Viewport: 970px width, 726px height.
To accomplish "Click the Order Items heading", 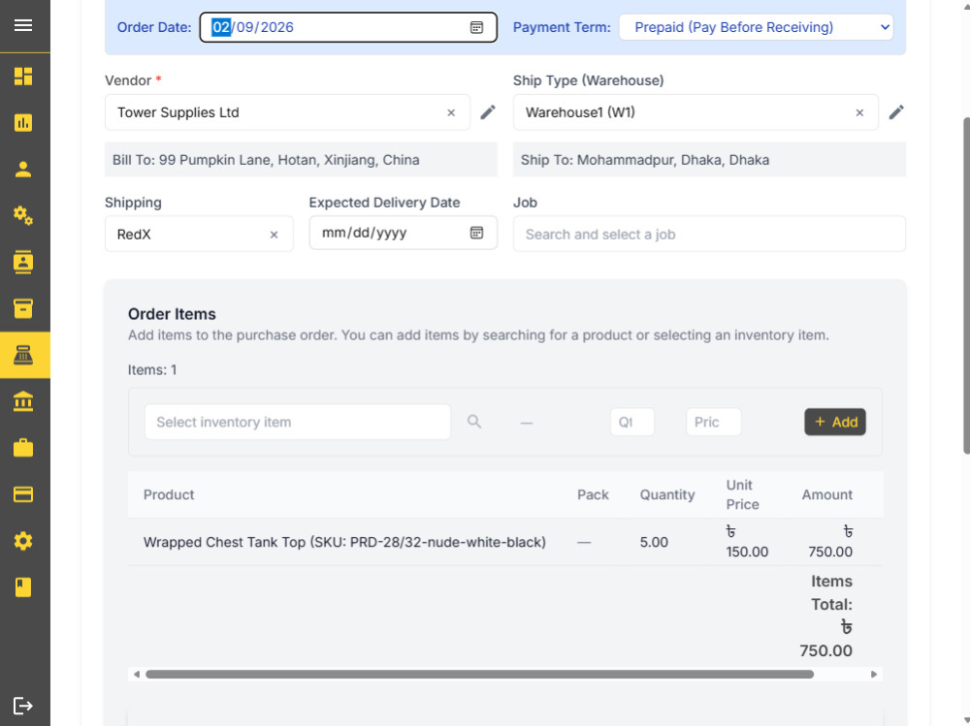I will 172,313.
